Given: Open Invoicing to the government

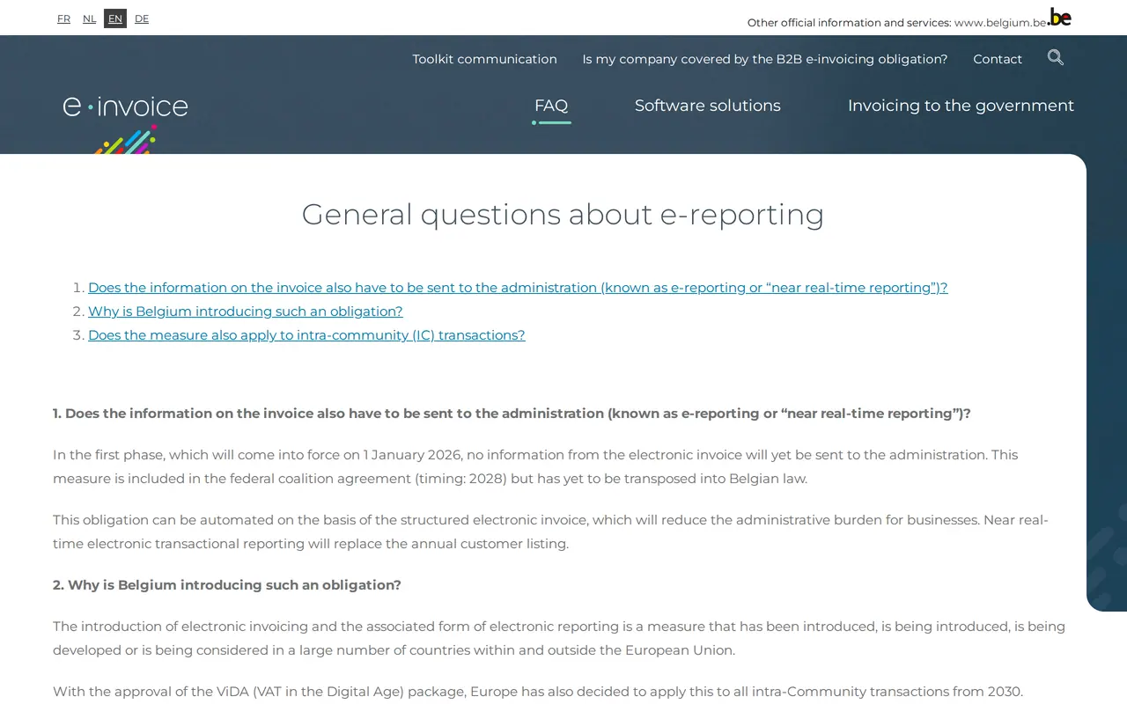Looking at the screenshot, I should [x=961, y=106].
